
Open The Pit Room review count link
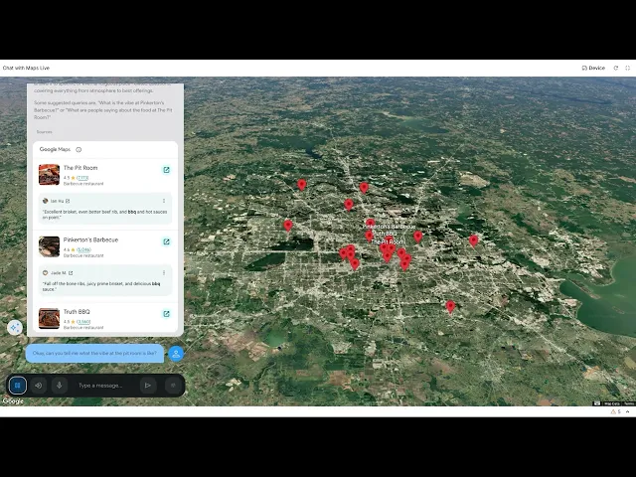pos(82,178)
